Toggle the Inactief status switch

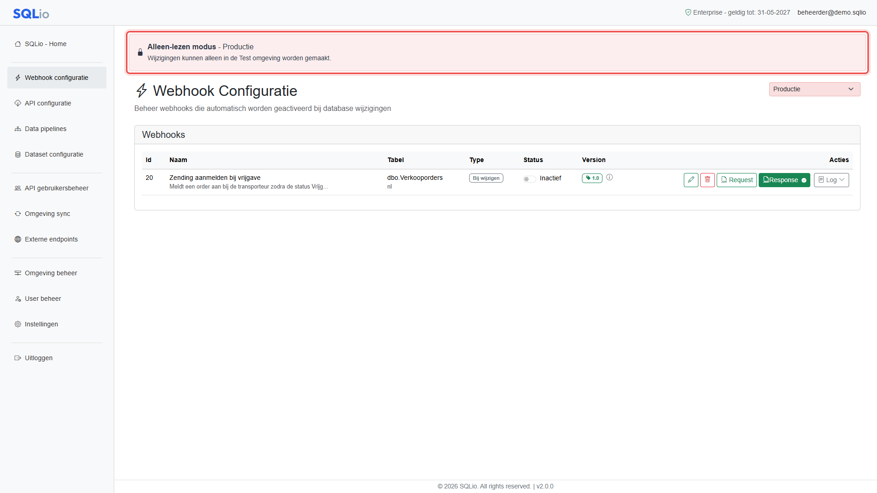(x=529, y=179)
